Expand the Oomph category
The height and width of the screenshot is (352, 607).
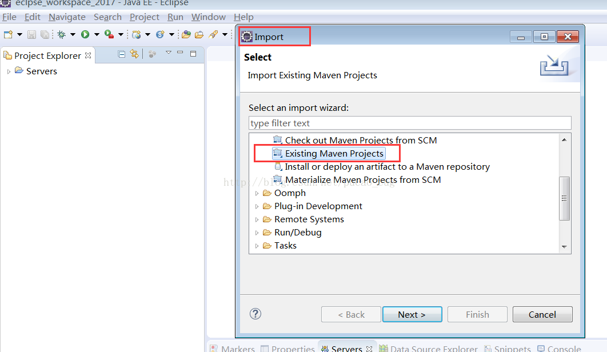coord(257,193)
